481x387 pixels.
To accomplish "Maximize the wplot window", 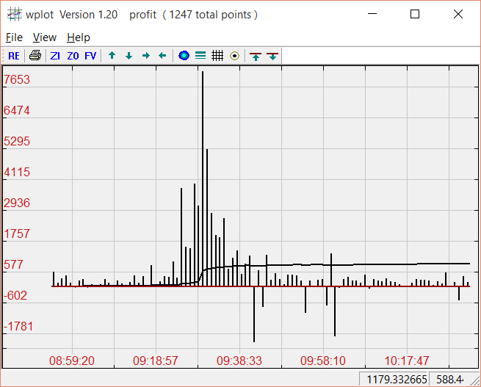I will click(x=415, y=14).
